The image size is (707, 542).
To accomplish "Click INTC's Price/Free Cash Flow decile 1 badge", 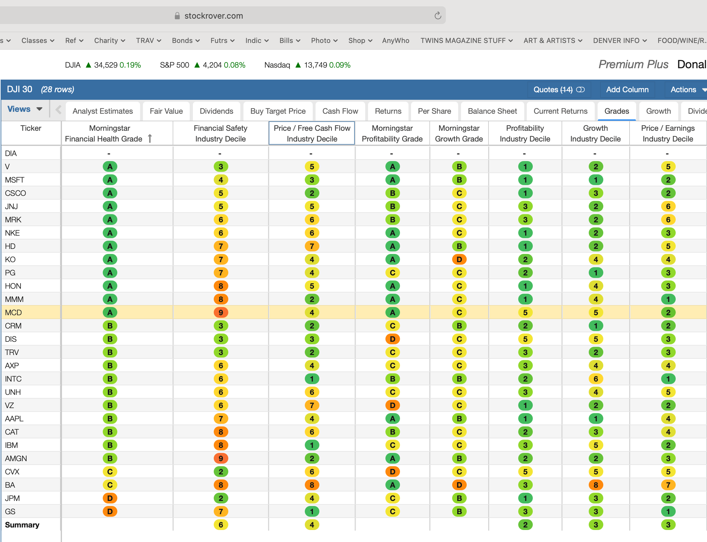I will pyautogui.click(x=312, y=379).
